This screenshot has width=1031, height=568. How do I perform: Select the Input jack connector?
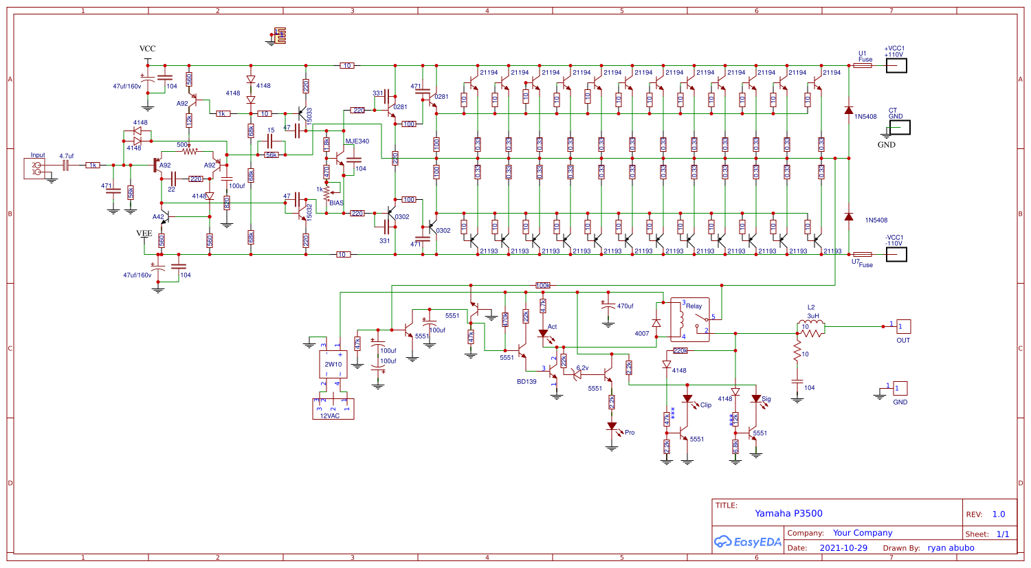pyautogui.click(x=36, y=168)
